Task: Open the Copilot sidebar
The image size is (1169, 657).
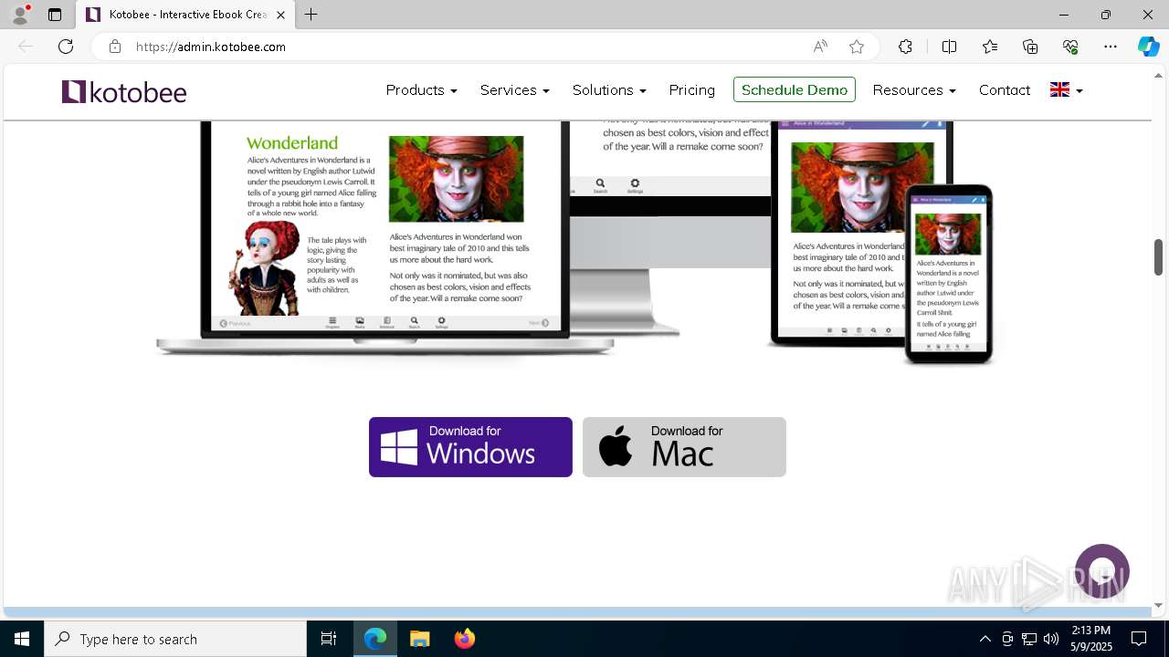Action: point(1148,47)
